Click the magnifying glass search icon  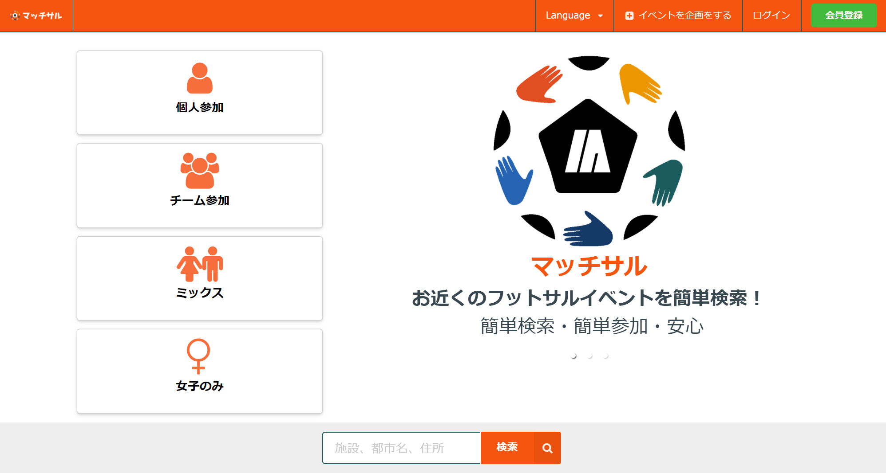(x=548, y=448)
